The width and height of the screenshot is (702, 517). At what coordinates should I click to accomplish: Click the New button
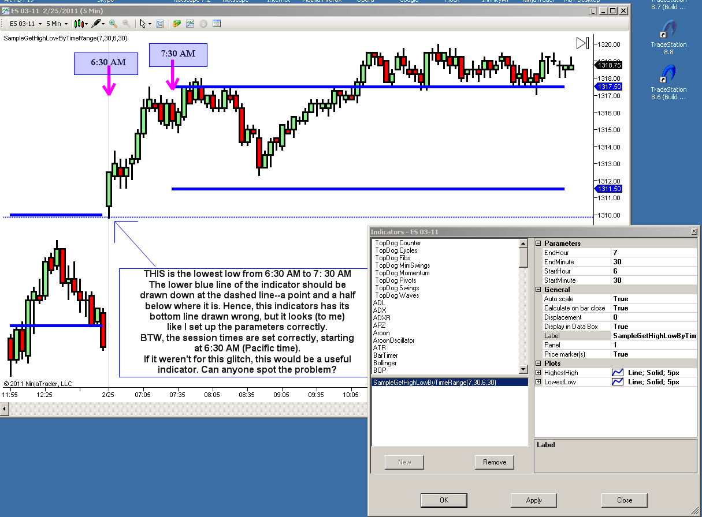(404, 462)
